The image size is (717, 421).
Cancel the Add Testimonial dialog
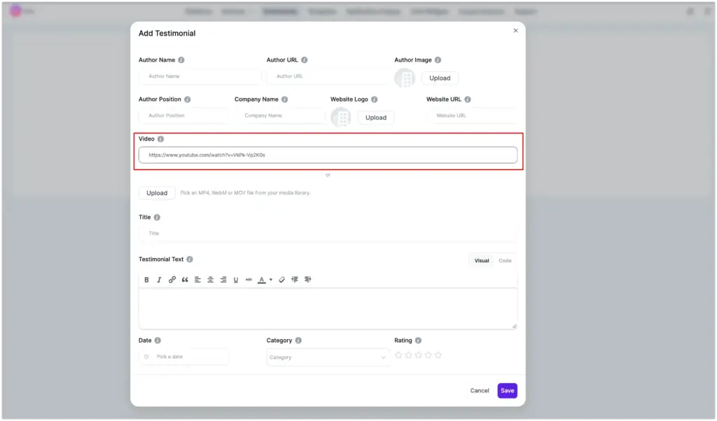480,391
